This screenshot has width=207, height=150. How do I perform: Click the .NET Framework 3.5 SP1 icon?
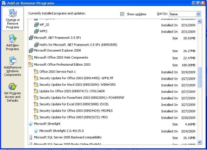31,38
